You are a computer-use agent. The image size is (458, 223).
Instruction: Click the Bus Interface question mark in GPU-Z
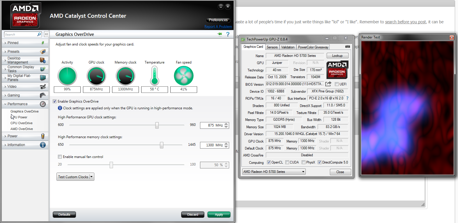tap(347, 98)
